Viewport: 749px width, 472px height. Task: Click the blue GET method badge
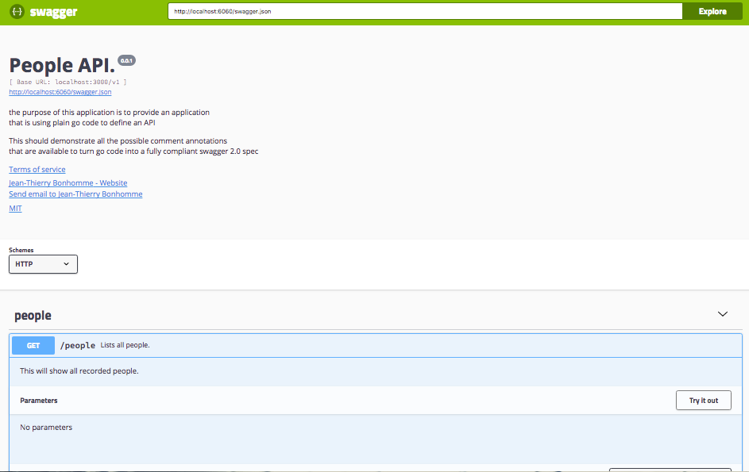point(33,346)
